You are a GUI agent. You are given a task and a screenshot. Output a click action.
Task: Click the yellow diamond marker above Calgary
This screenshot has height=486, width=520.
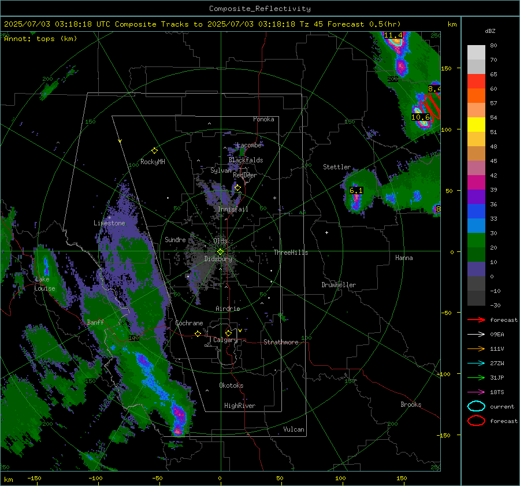point(228,333)
